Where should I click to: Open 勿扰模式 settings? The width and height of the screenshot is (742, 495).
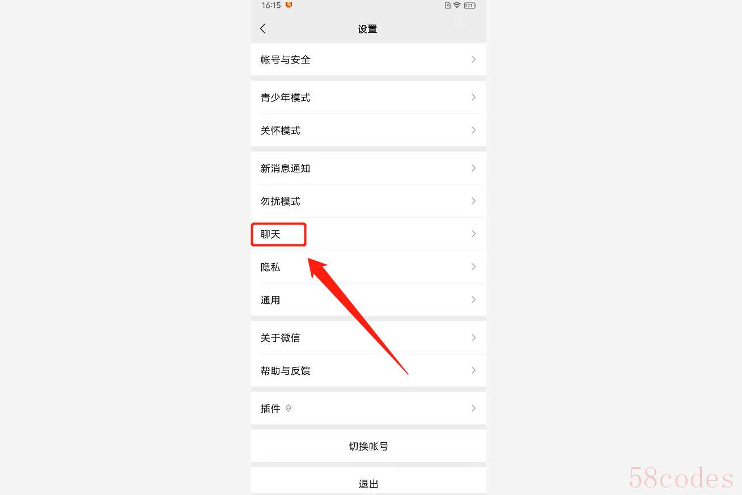click(x=368, y=201)
